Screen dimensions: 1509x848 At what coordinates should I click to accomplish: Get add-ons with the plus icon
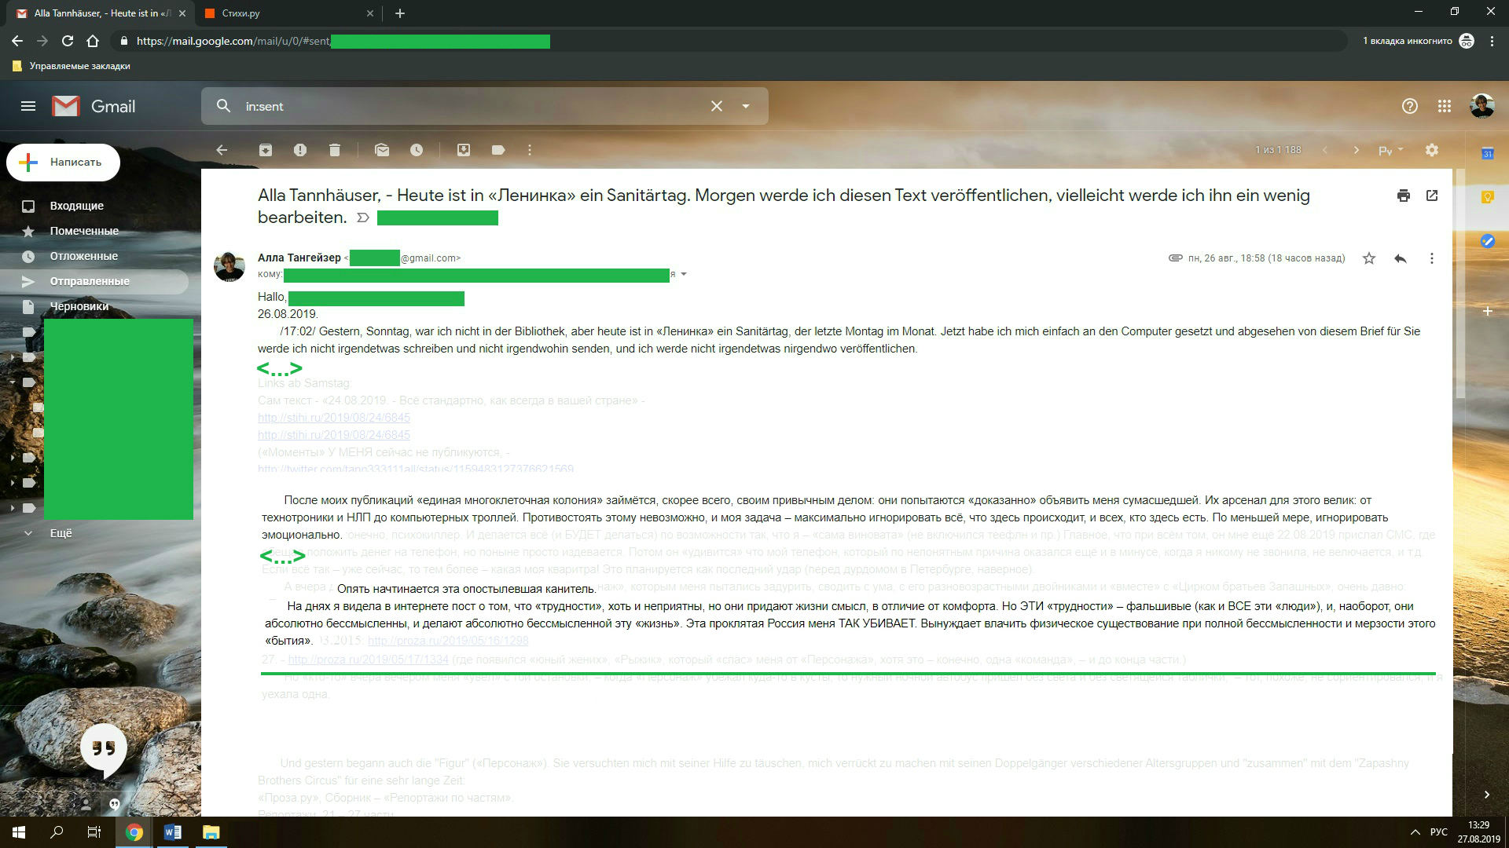(x=1488, y=312)
